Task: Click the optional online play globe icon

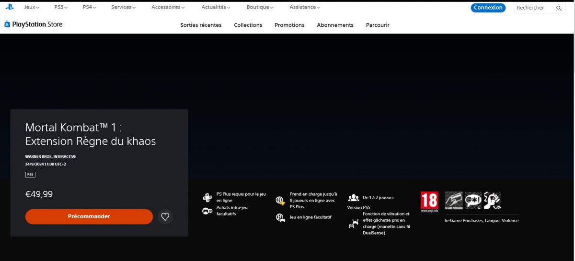Action: click(280, 217)
